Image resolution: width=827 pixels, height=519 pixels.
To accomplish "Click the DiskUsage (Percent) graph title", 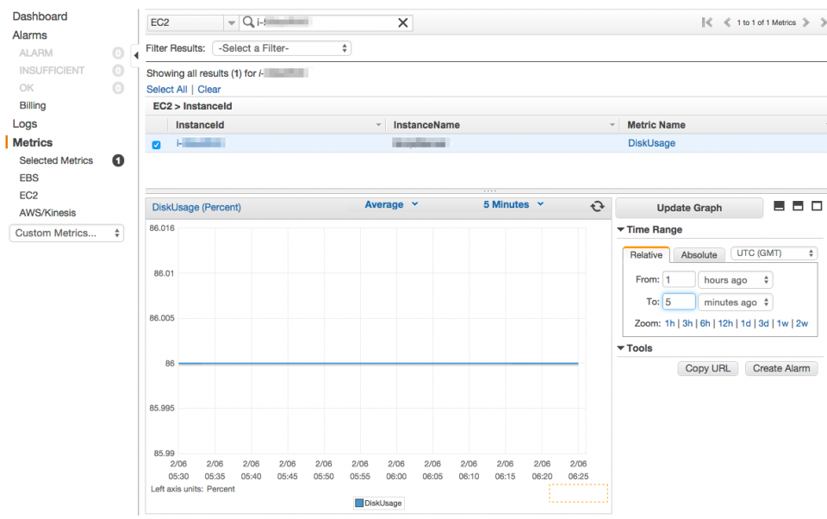I will click(196, 208).
